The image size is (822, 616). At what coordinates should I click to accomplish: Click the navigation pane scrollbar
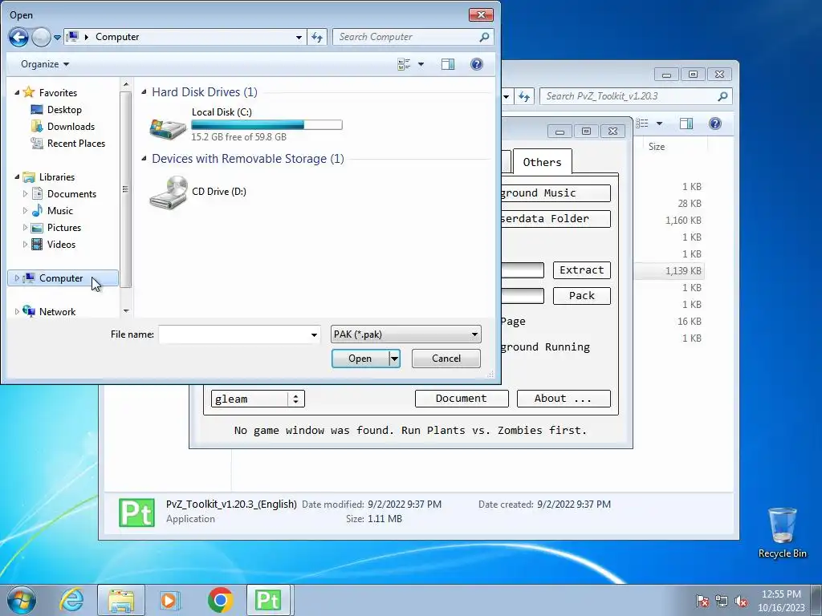pyautogui.click(x=125, y=189)
